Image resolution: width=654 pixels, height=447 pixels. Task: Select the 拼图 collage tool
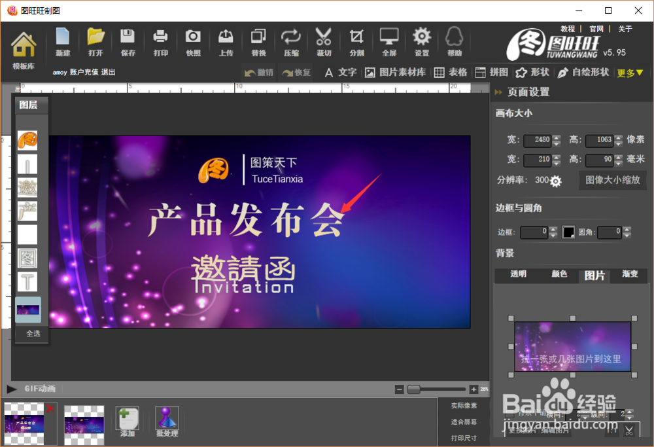492,73
